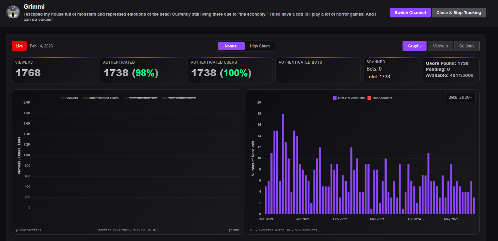Screen dimensions: 498x241
Task: Click the 1738 (100%) authenticated users value
Action: (221, 73)
